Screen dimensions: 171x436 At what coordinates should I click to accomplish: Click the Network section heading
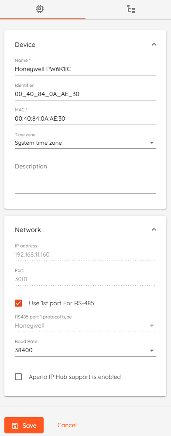click(x=27, y=230)
